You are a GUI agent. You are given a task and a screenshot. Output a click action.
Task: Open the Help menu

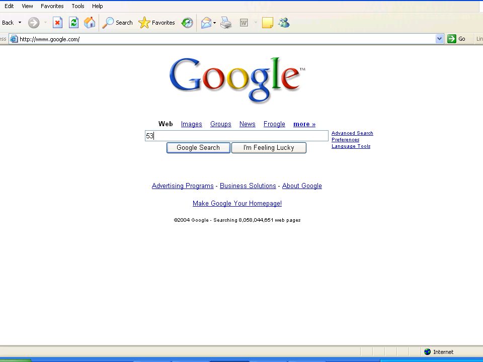(x=97, y=6)
